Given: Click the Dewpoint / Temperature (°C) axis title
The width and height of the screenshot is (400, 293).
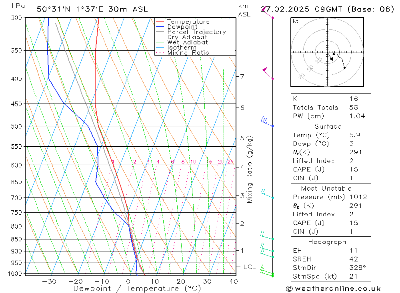Looking at the screenshot, I should 137,289.
